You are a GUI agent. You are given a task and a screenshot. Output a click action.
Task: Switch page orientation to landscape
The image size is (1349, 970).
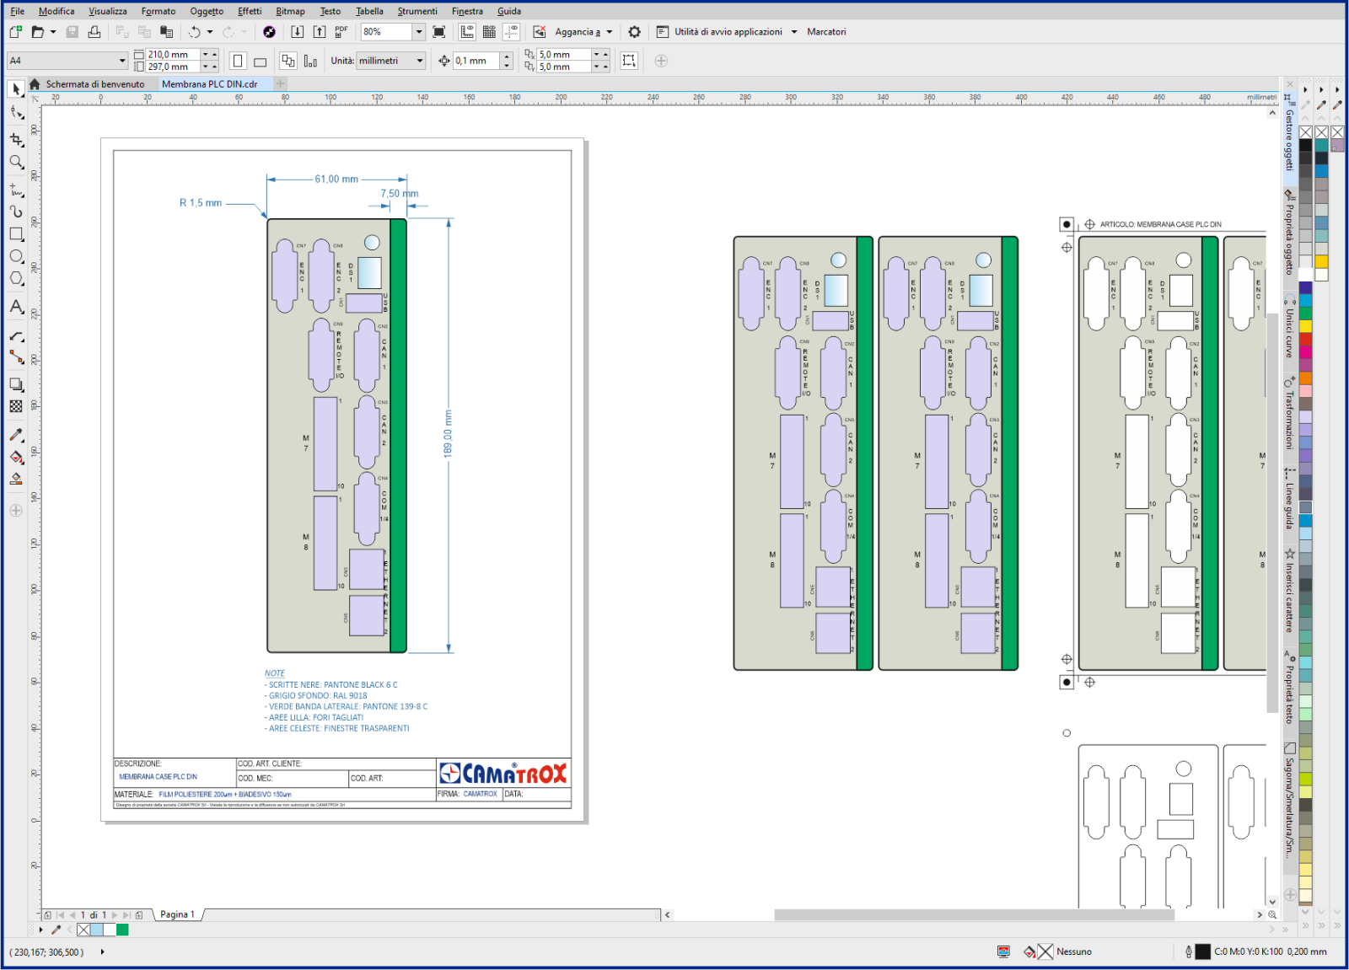click(261, 62)
